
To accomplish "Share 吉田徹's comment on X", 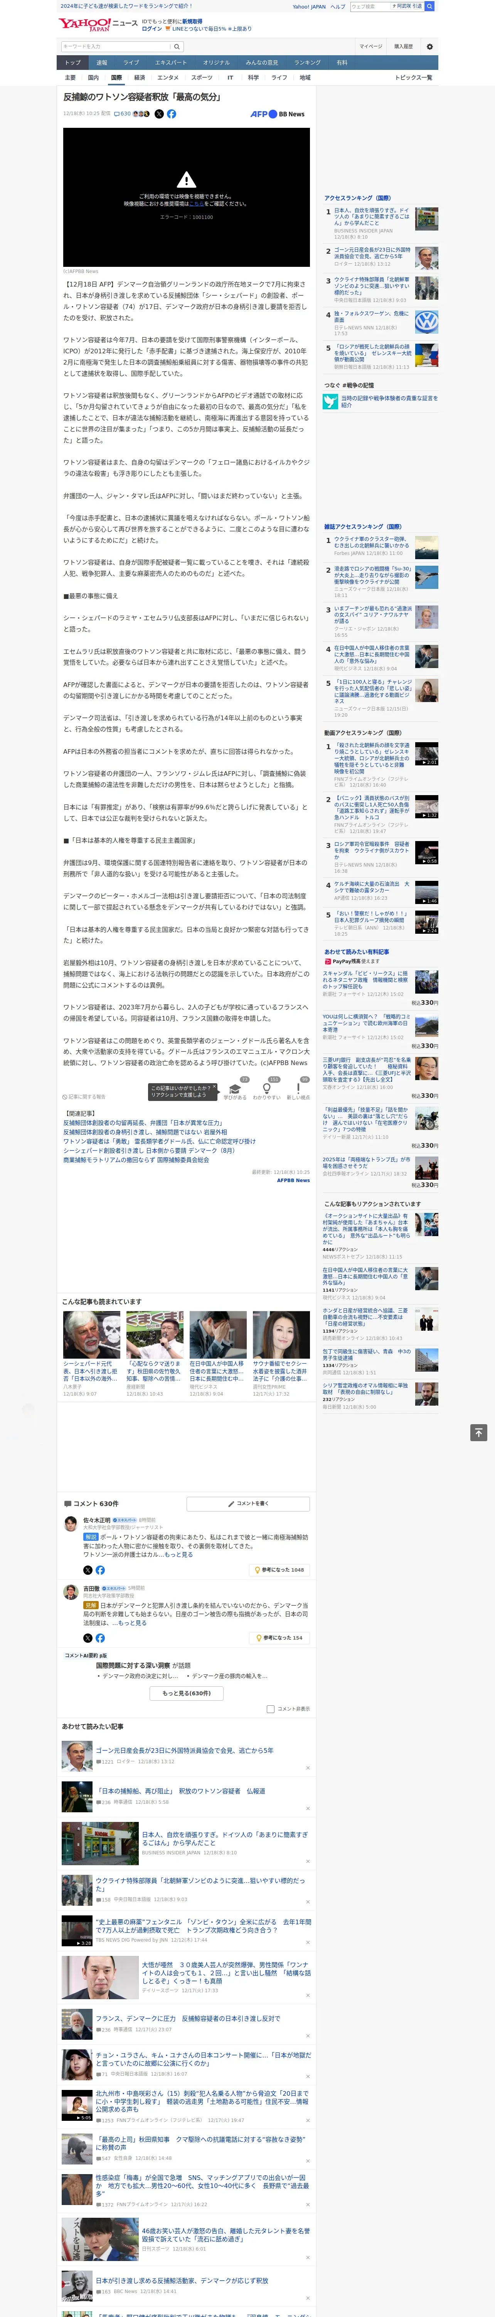I will point(88,1638).
